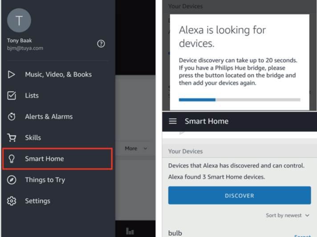
Task: Go to Settings in the side menu
Action: pyautogui.click(x=37, y=201)
